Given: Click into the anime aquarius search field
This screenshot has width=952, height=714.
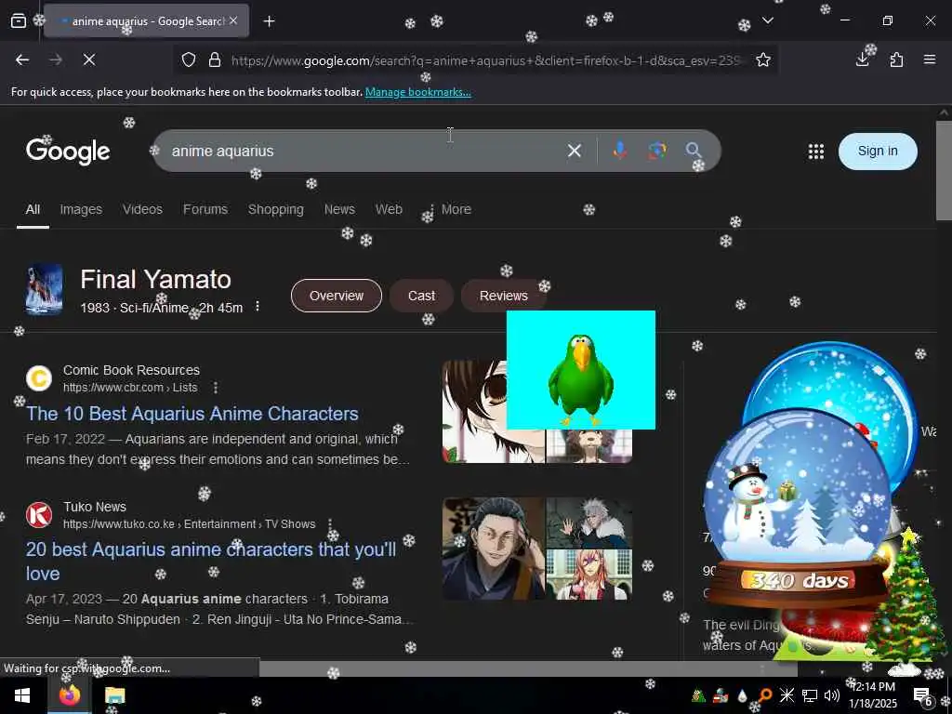Looking at the screenshot, I should pyautogui.click(x=364, y=151).
